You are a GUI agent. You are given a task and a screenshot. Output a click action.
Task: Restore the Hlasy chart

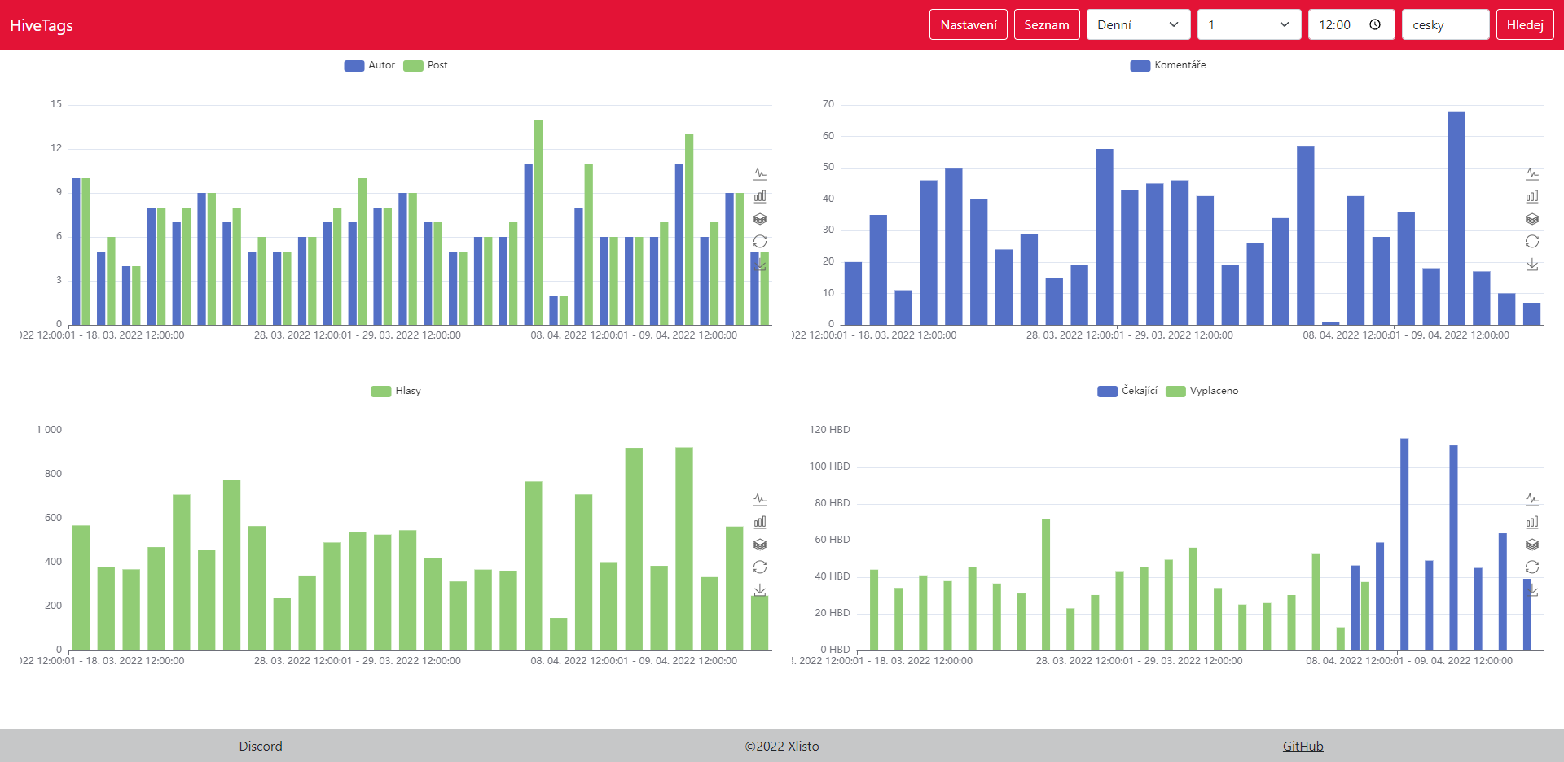pos(760,567)
